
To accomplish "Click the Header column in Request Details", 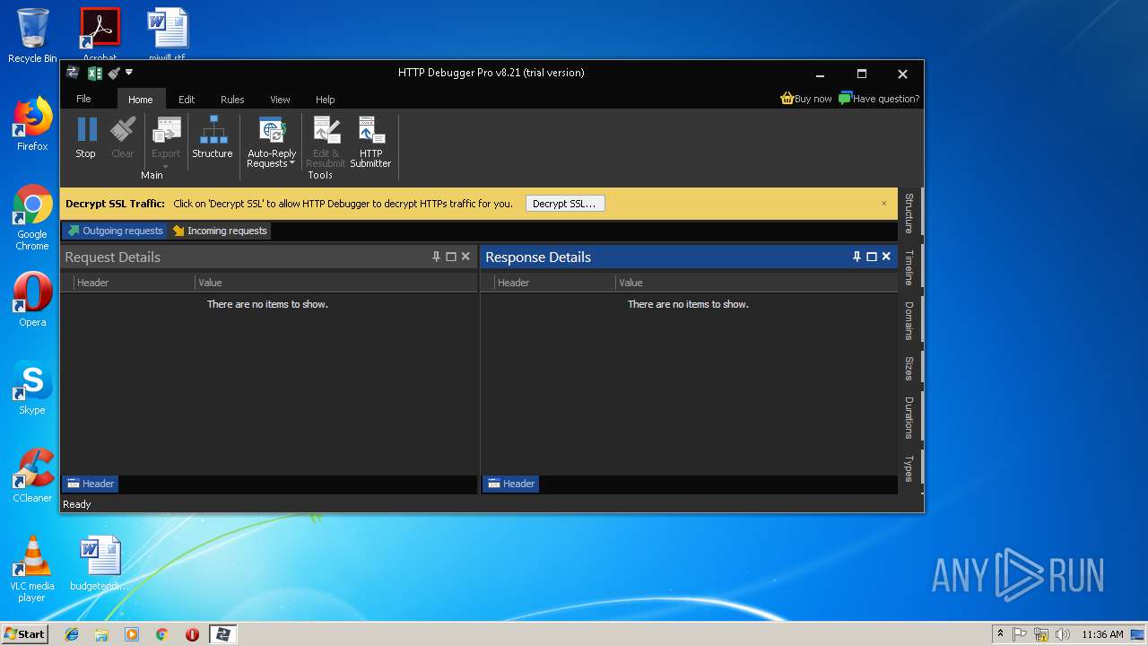I will click(x=134, y=283).
